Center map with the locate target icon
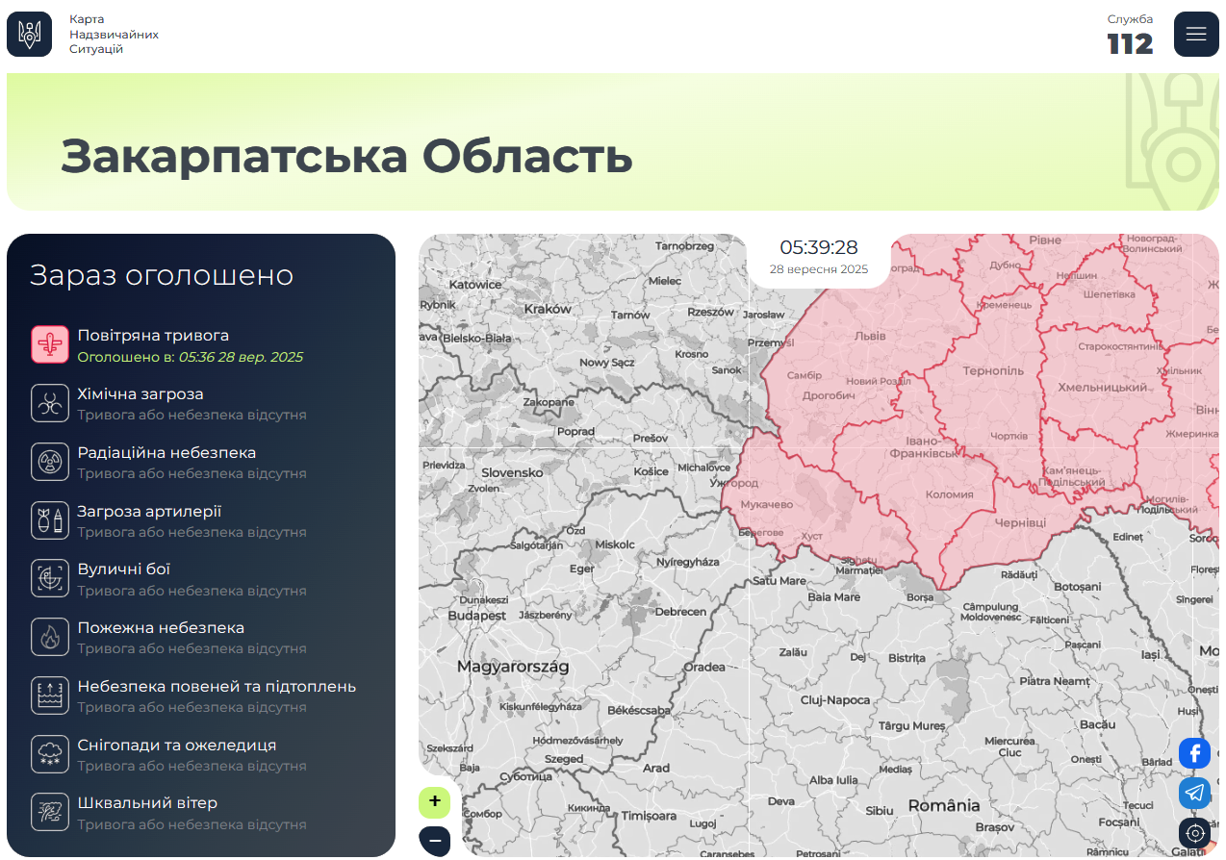1226x860 pixels. point(1194,833)
